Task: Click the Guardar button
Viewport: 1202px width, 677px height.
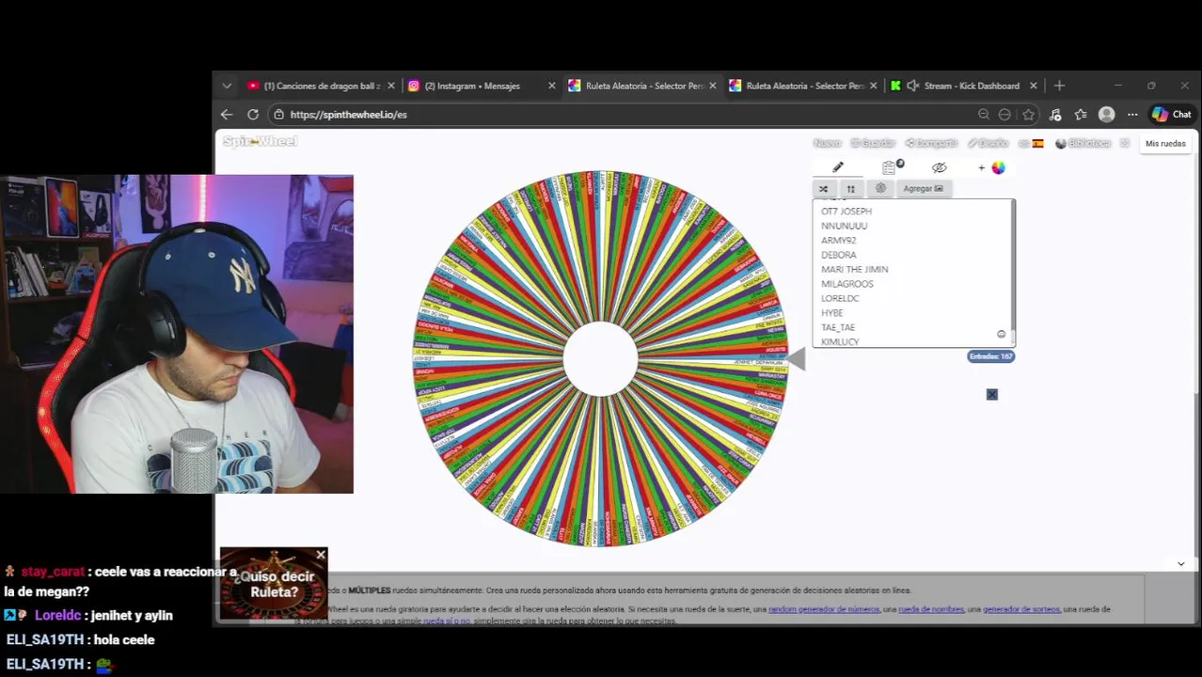Action: (x=873, y=143)
